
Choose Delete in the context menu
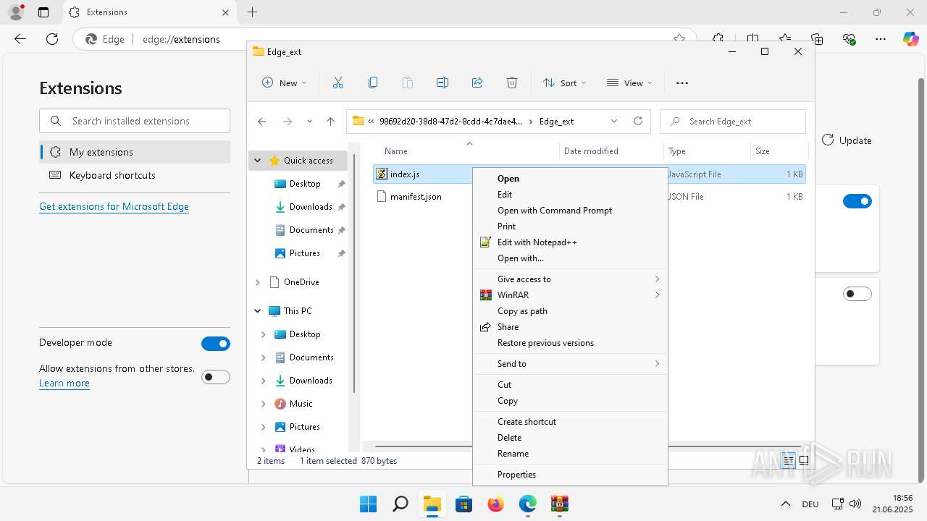(x=570, y=438)
